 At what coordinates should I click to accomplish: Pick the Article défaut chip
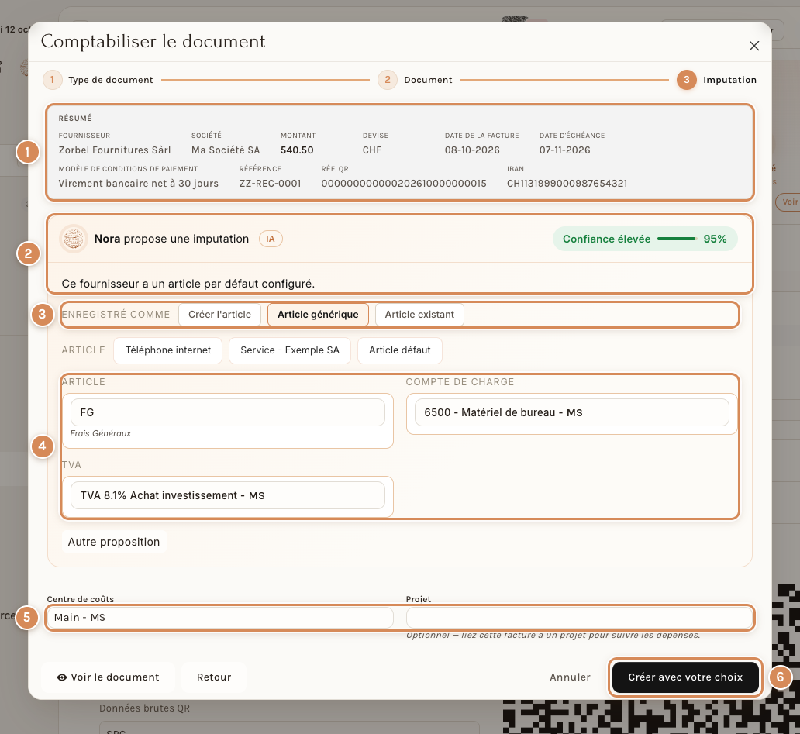tap(399, 350)
